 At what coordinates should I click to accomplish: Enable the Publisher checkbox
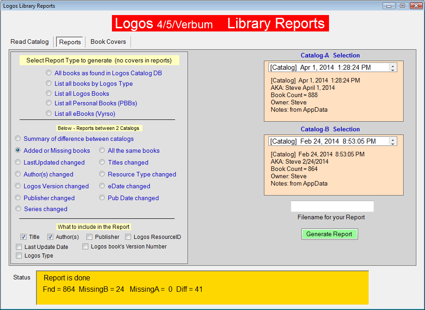(x=90, y=237)
